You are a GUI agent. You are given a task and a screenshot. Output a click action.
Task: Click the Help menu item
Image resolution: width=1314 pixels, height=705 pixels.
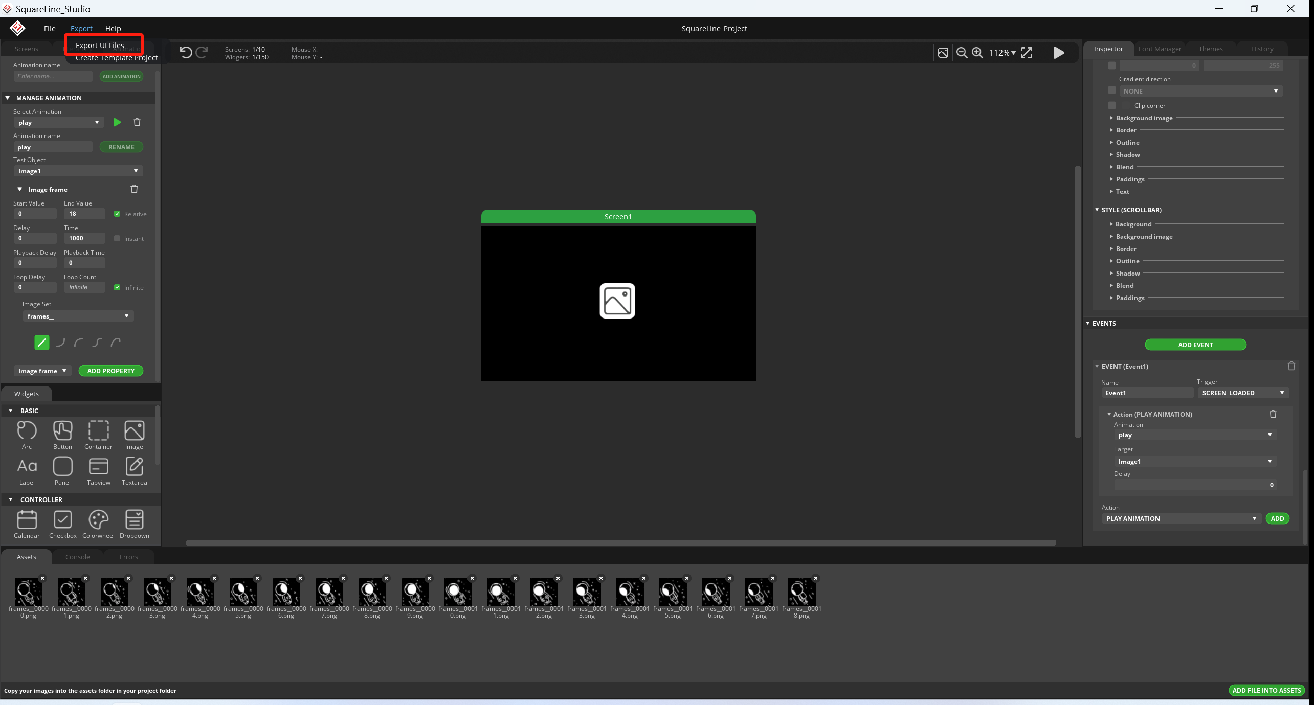click(x=113, y=28)
